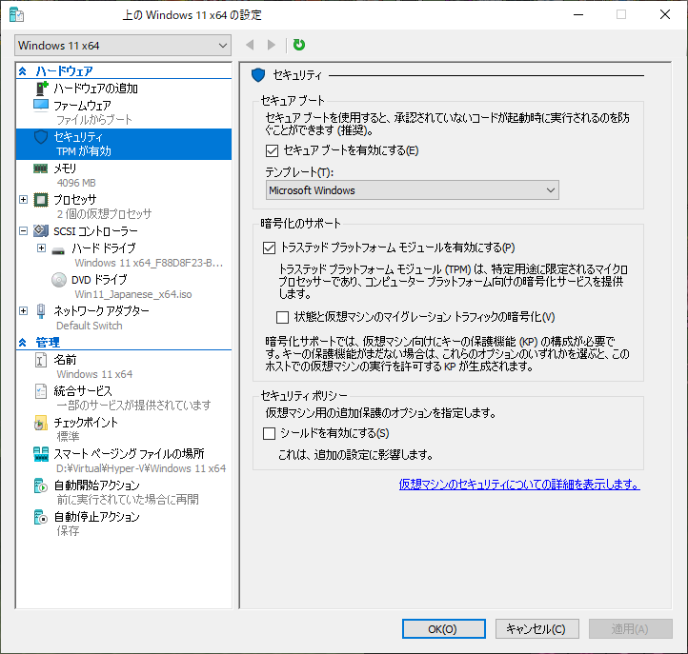Screen dimensions: 688x654
Task: Click the 自動開始アクション icon
Action: (x=40, y=486)
